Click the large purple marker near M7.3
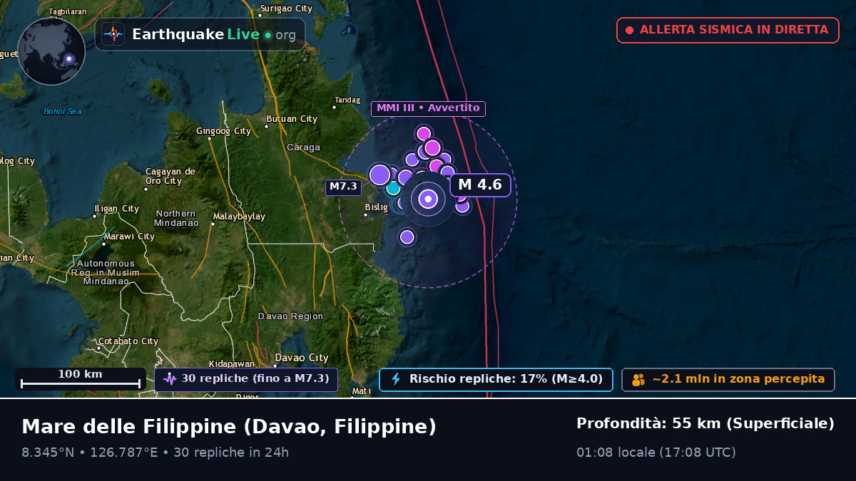This screenshot has height=481, width=856. click(380, 175)
